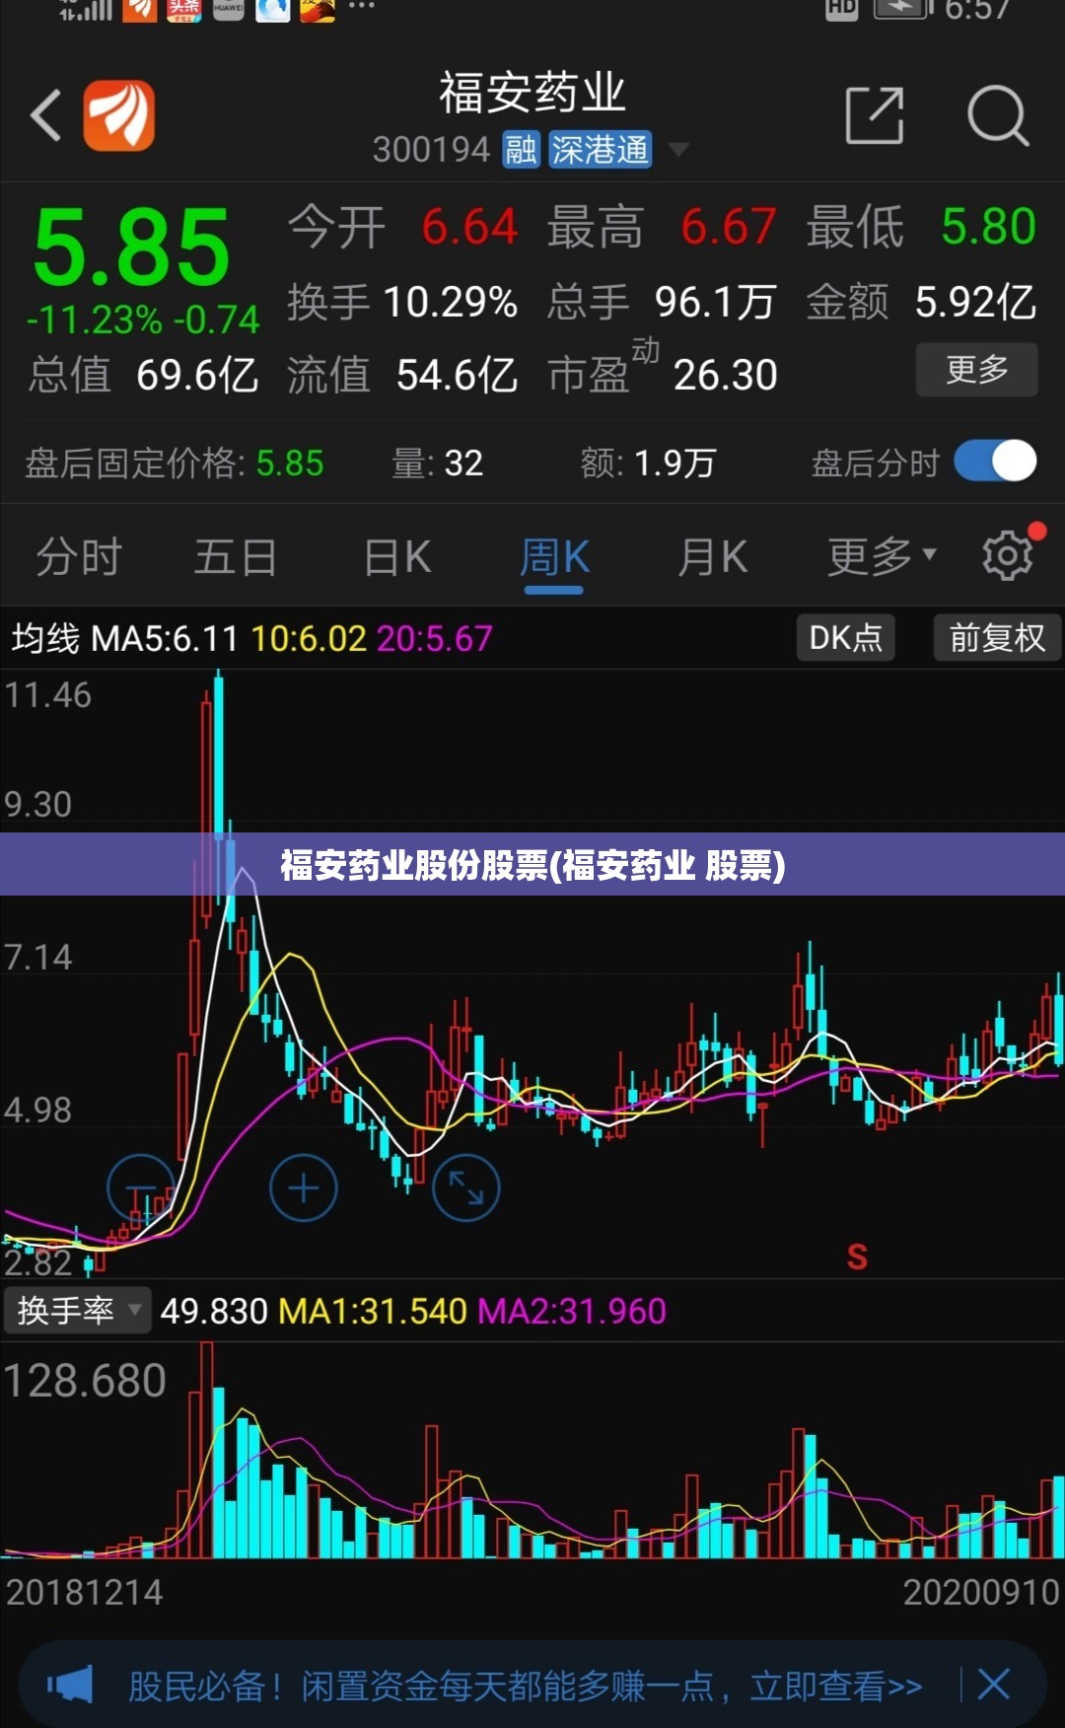Click the MA1:31.540 turnover label
The width and height of the screenshot is (1065, 1728).
[x=373, y=1311]
